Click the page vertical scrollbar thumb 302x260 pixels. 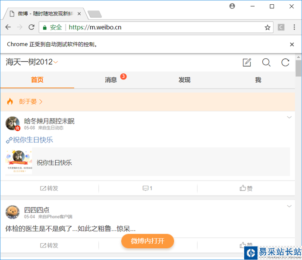[x=299, y=68]
